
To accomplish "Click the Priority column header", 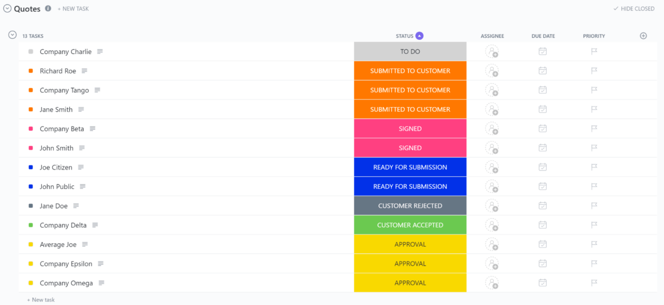I will (594, 36).
